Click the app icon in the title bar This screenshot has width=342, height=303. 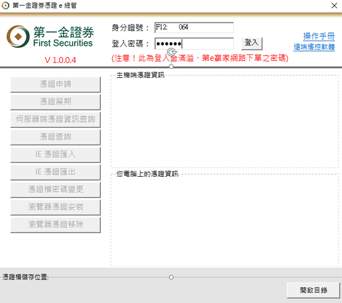click(x=6, y=6)
